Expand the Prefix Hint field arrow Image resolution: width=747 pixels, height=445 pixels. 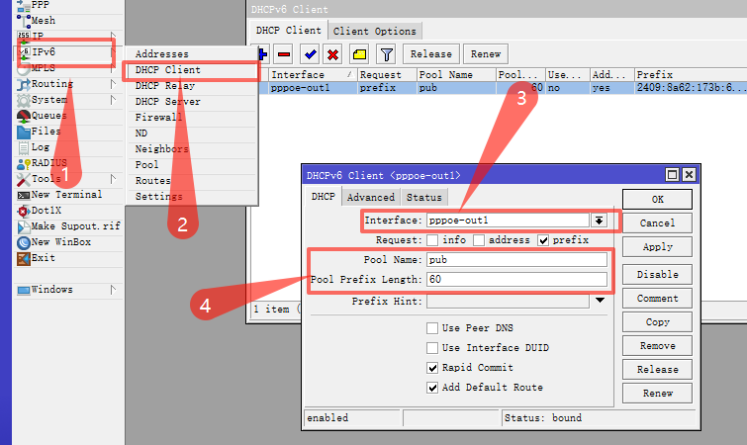click(600, 301)
